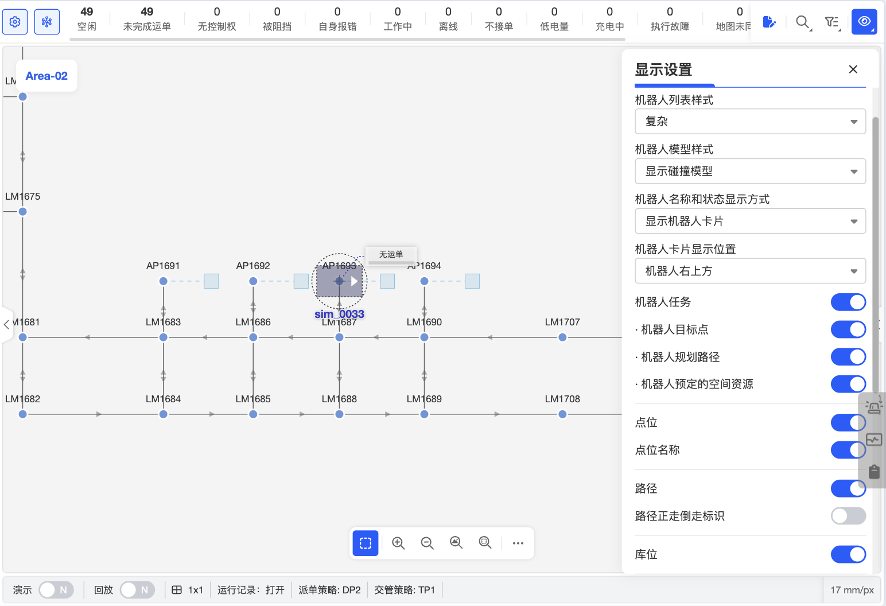Screen dimensions: 886x606
Task: Select the rectangle selection tool
Action: click(x=366, y=542)
